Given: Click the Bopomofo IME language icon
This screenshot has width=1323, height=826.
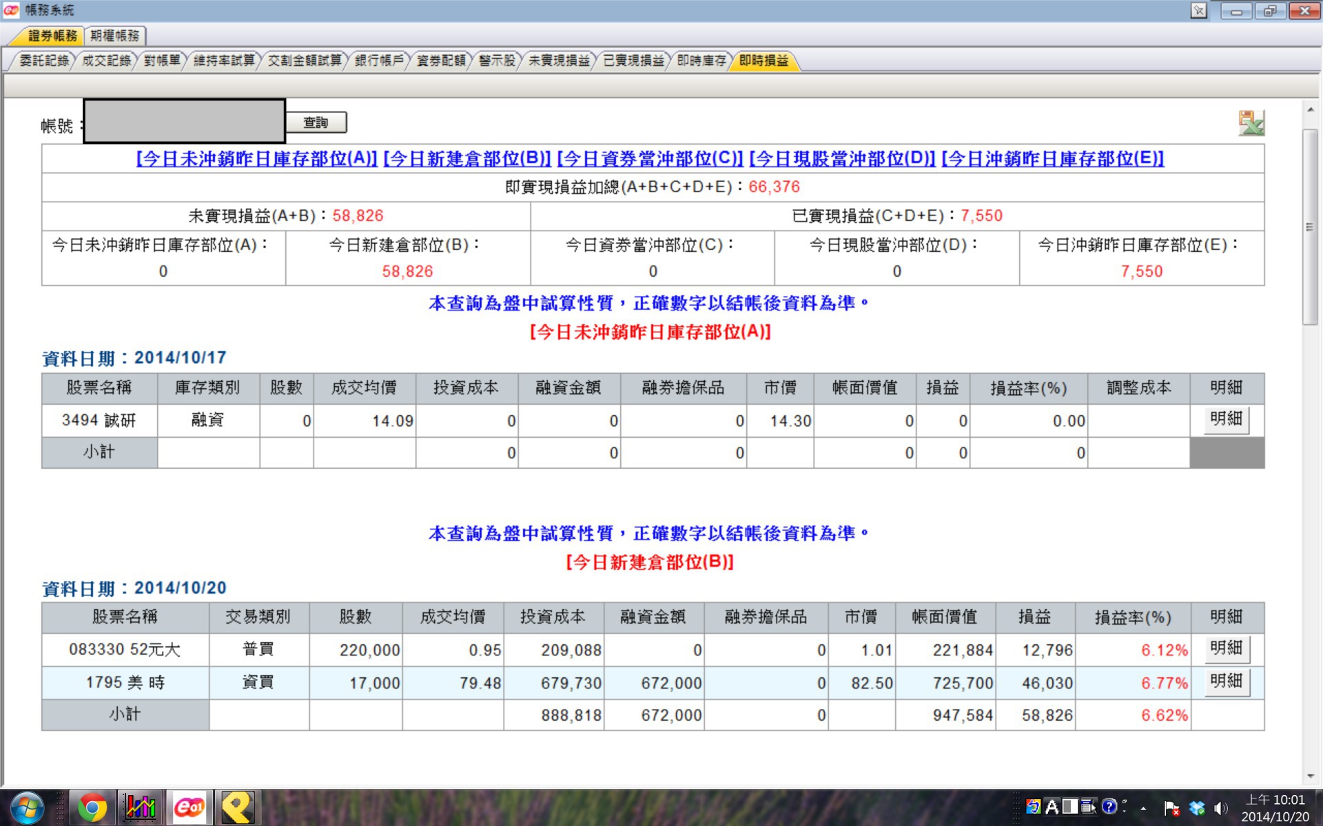Looking at the screenshot, I should (1033, 807).
